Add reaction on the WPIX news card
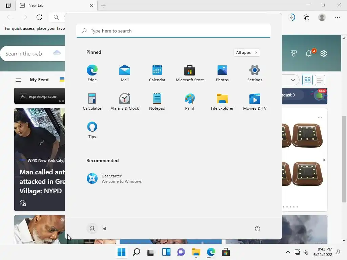The height and width of the screenshot is (260, 347). [23, 203]
